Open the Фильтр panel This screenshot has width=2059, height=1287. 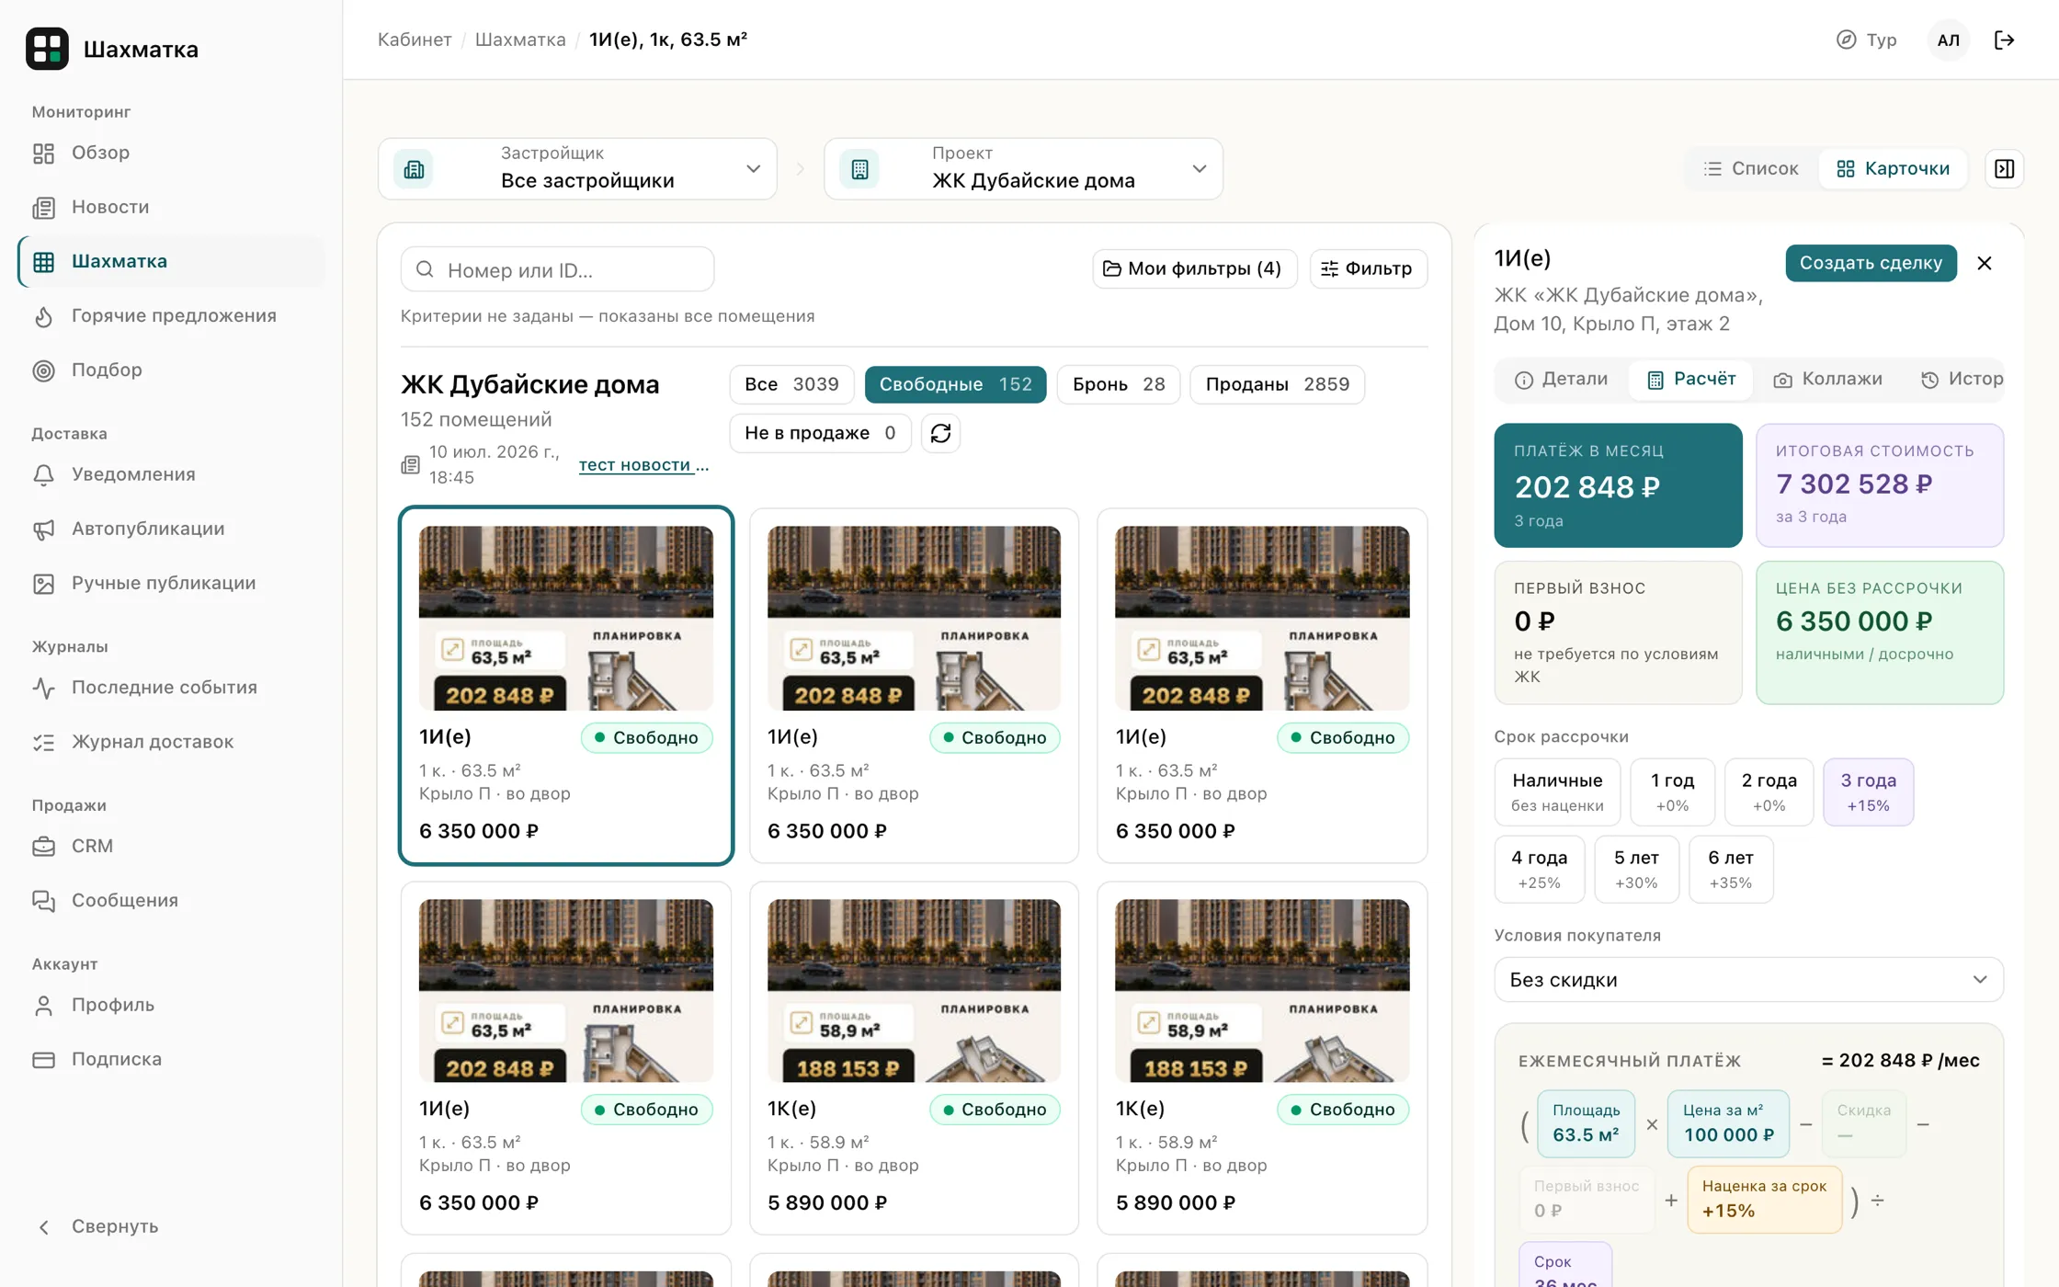(x=1368, y=268)
